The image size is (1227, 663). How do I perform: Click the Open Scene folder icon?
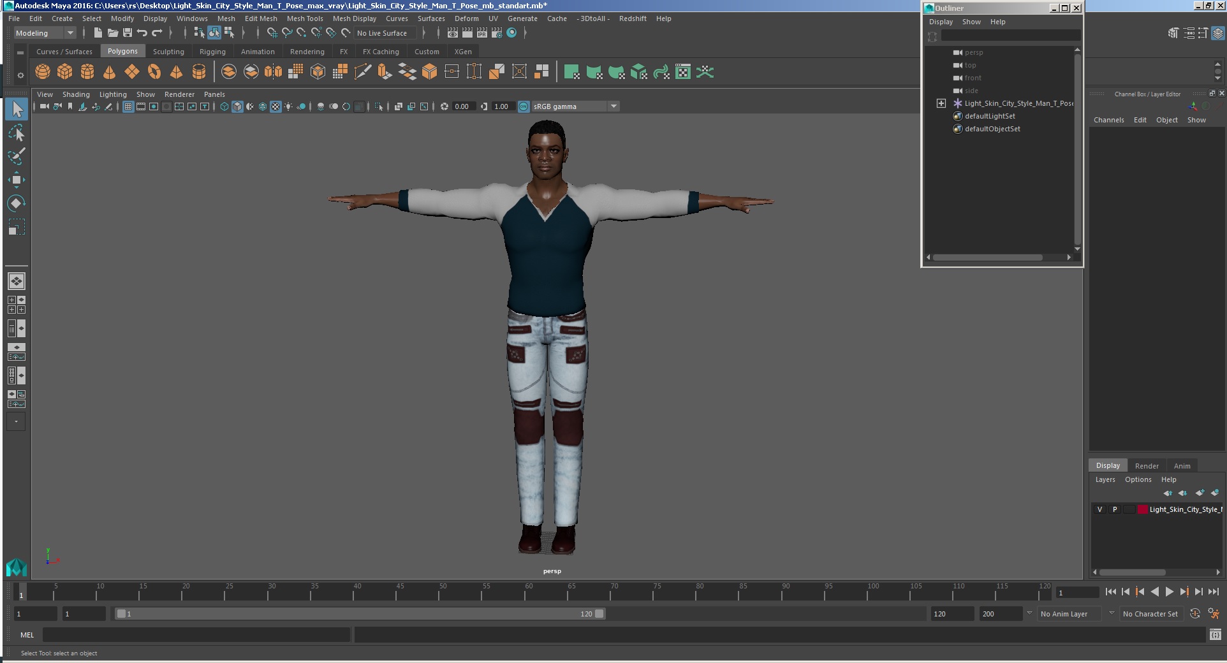pyautogui.click(x=113, y=33)
